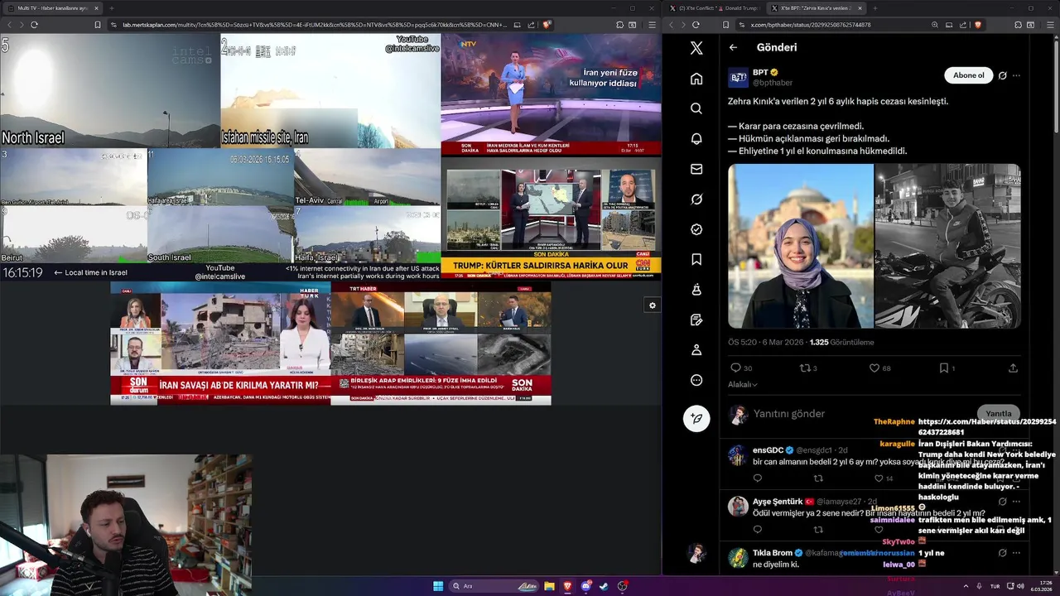Open the notepad-with-pencil icon in X sidebar
Screen dimensions: 1060x596
(x=696, y=320)
